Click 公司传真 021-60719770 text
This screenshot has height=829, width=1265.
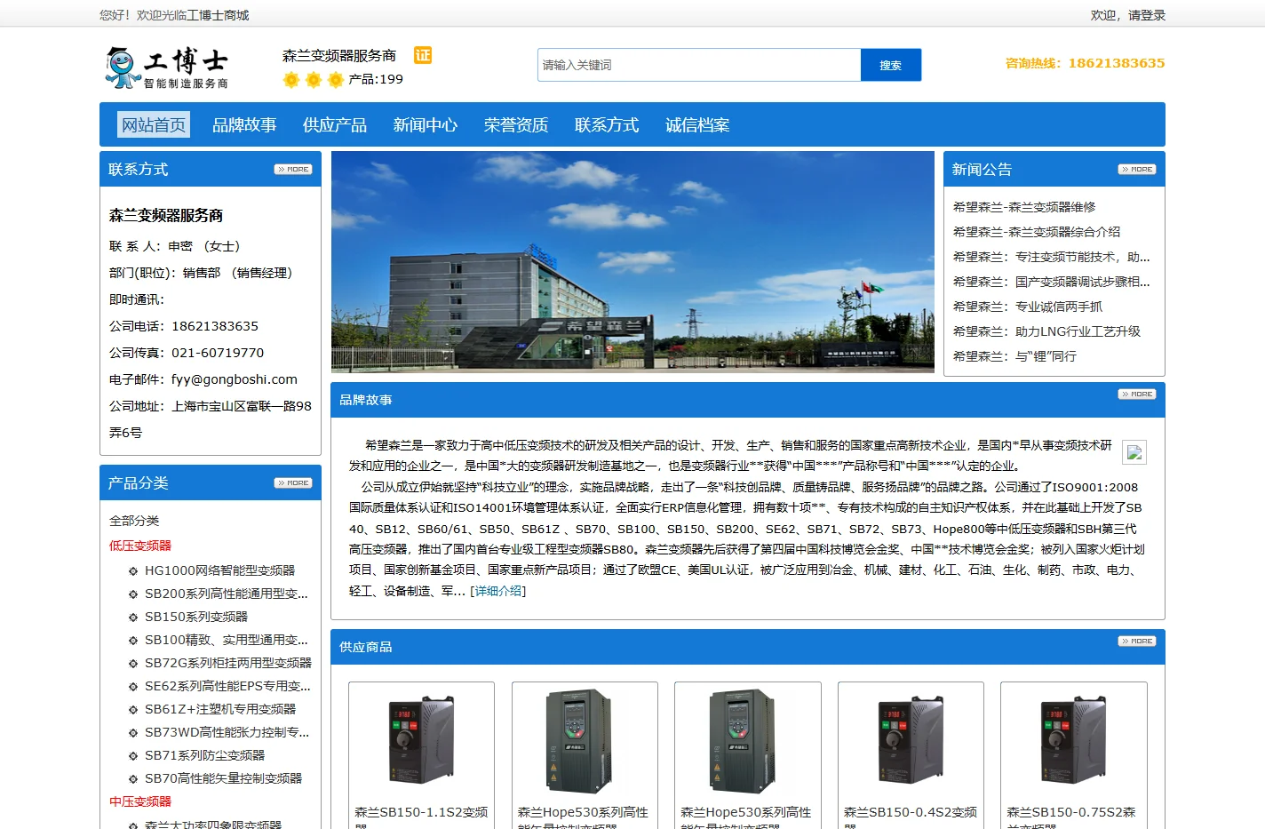187,353
